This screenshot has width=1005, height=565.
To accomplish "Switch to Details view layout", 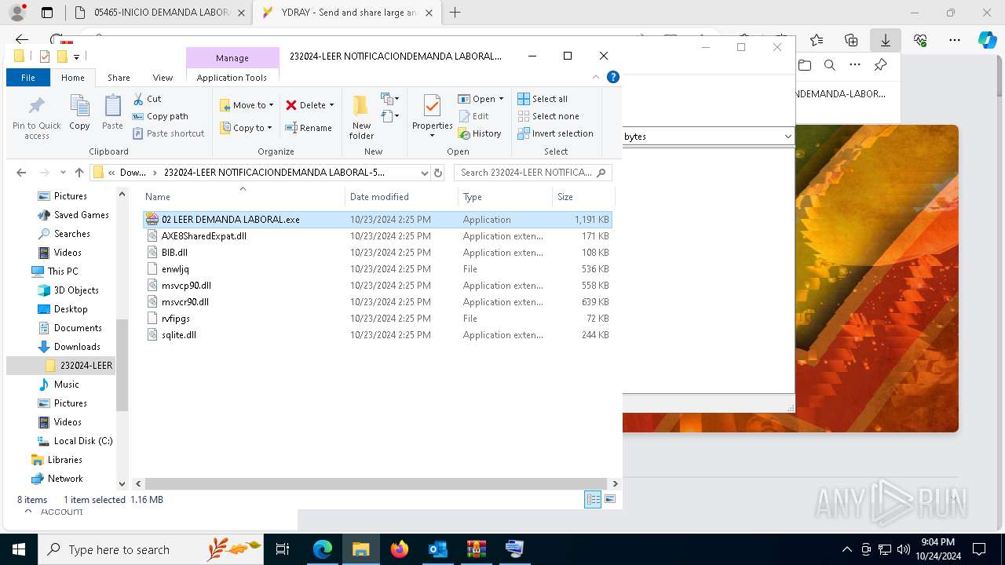I will pyautogui.click(x=593, y=499).
